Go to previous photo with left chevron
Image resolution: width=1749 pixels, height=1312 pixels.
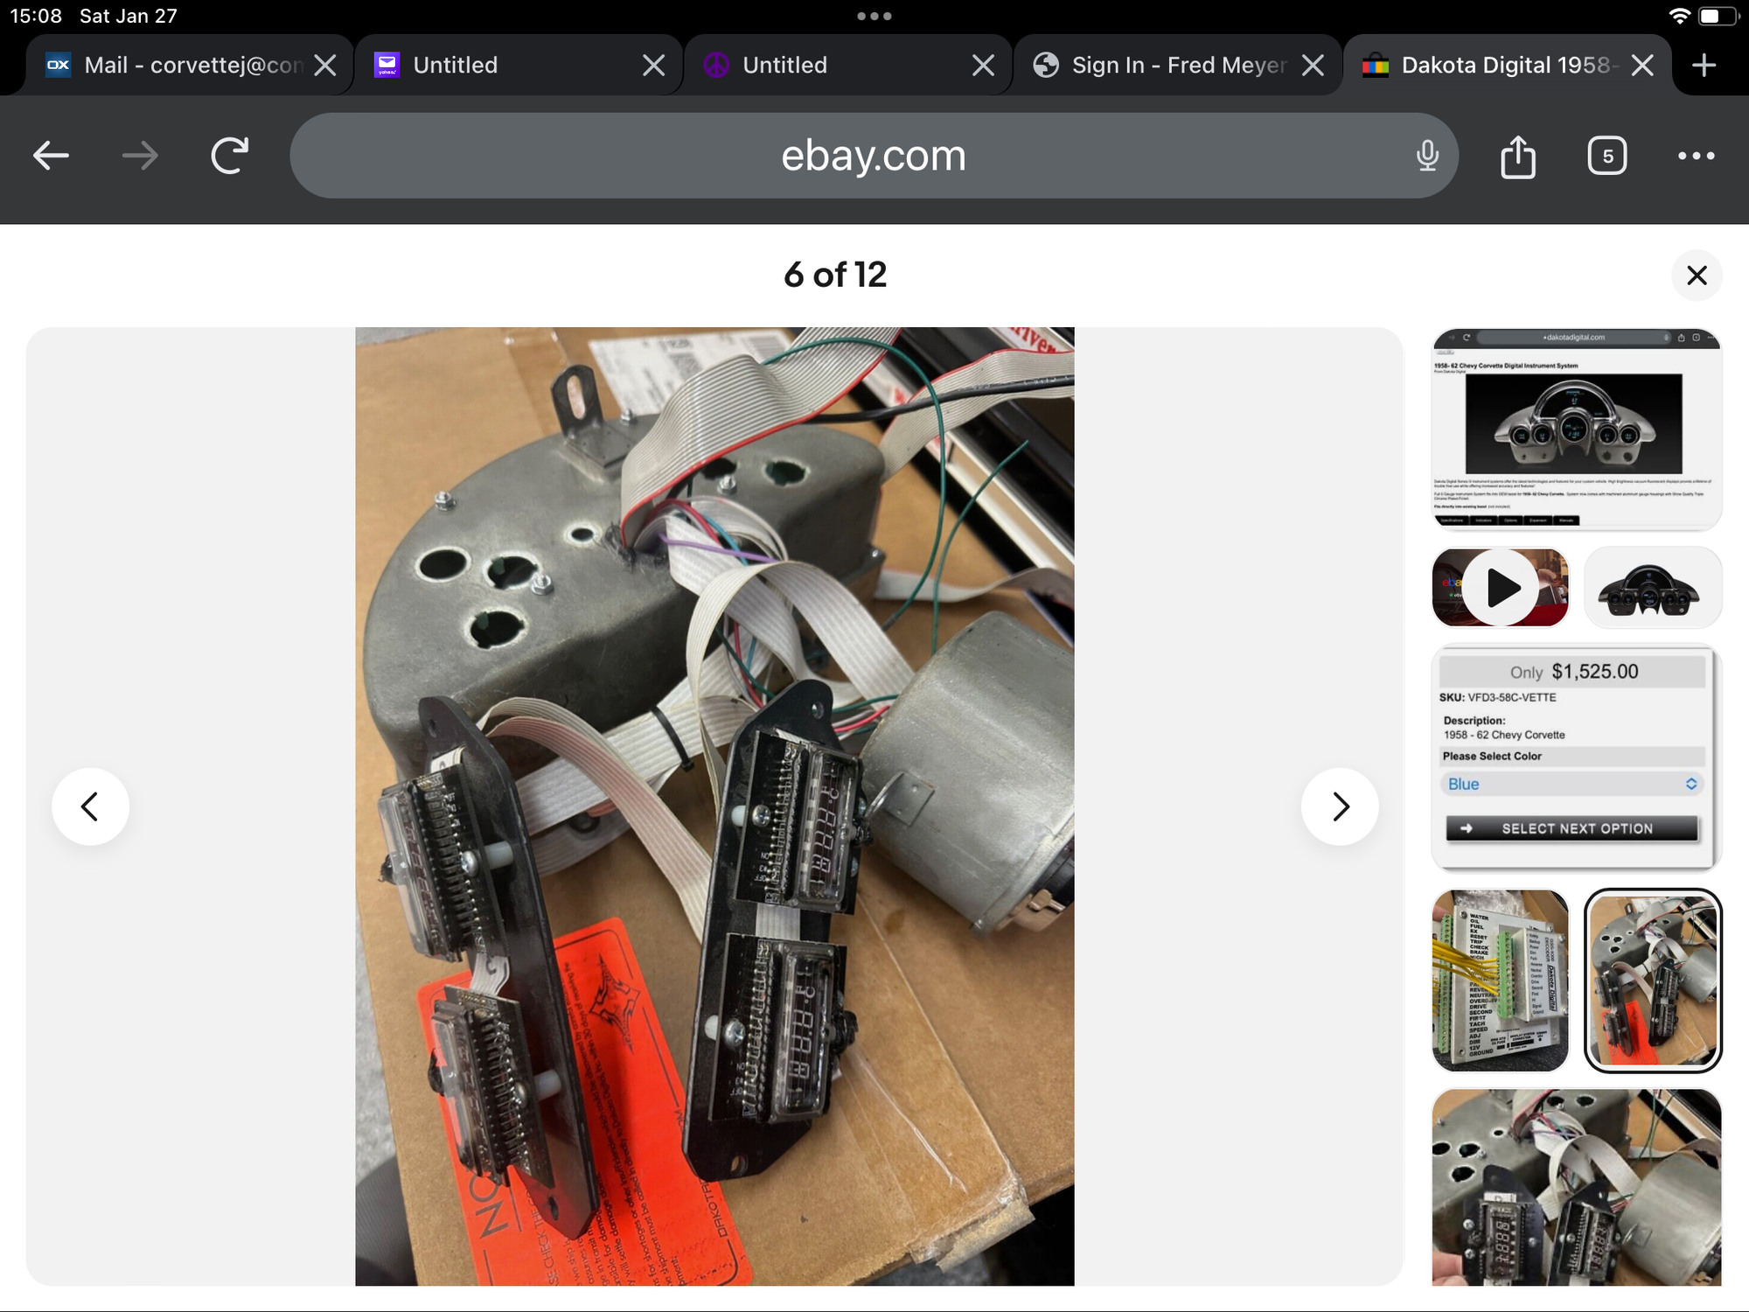pyautogui.click(x=91, y=806)
